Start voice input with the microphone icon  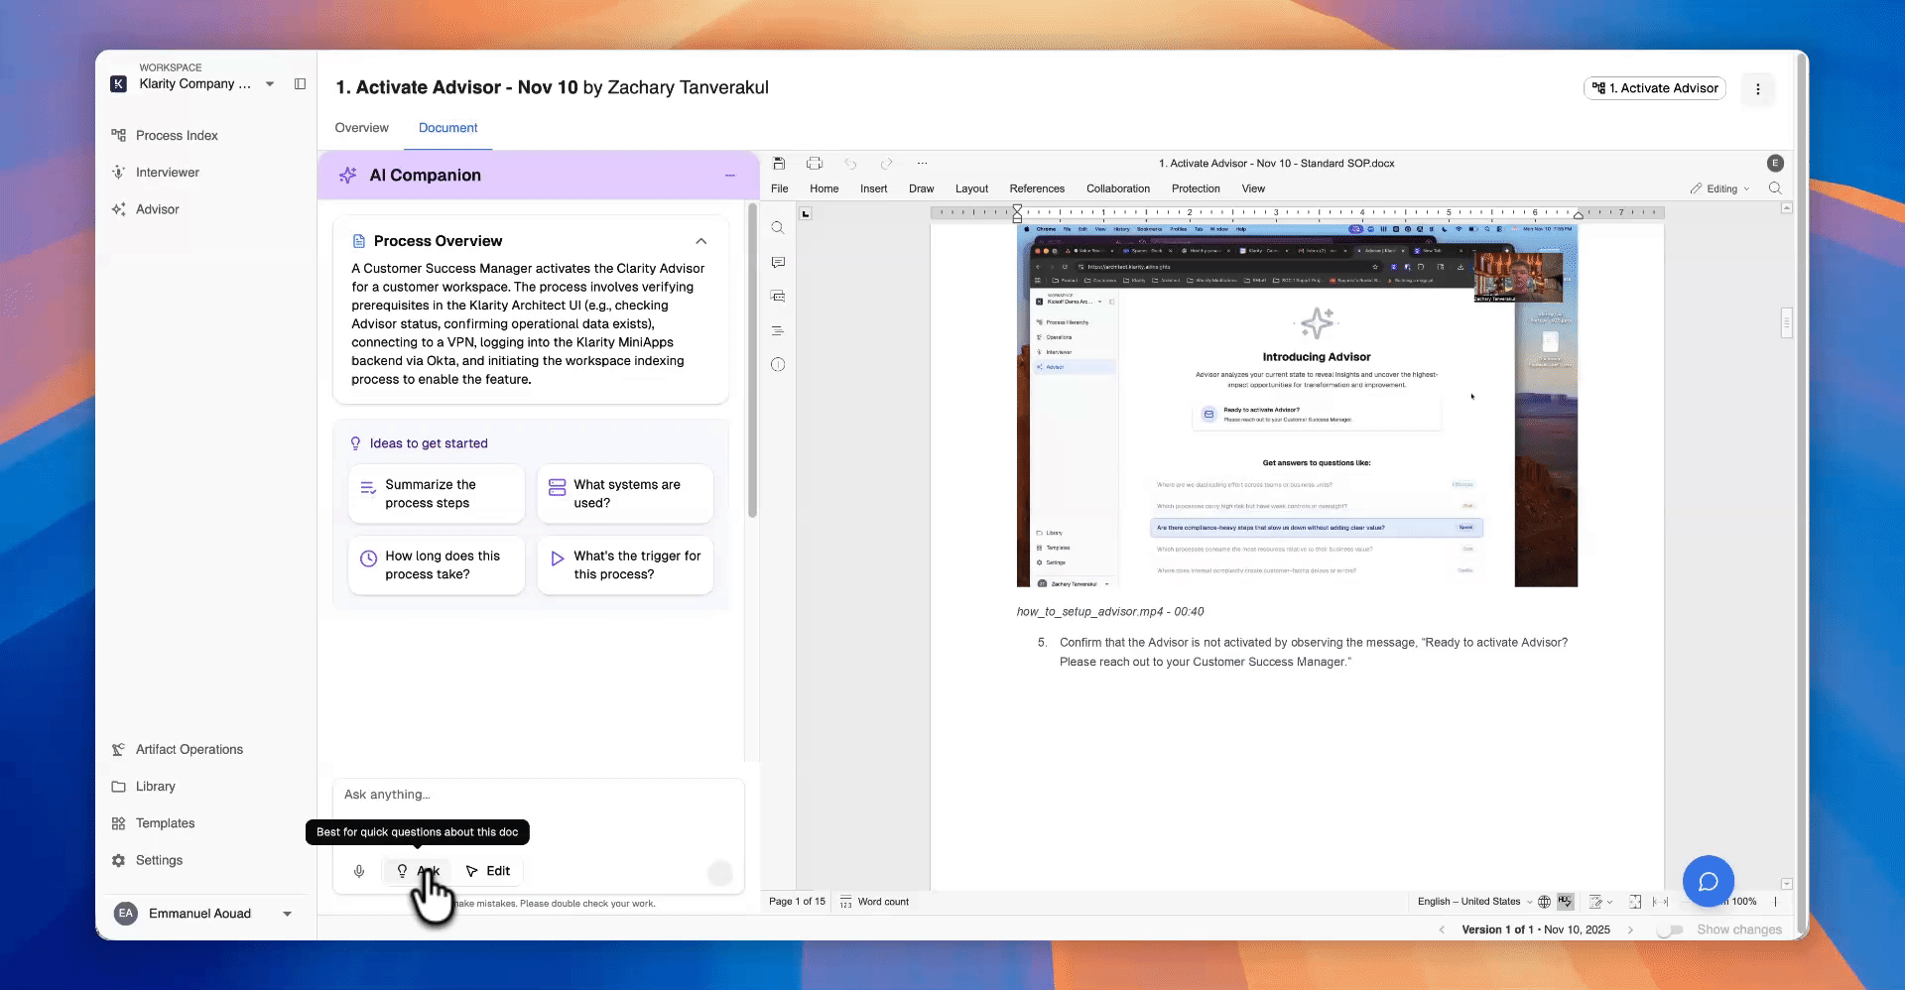click(x=359, y=871)
